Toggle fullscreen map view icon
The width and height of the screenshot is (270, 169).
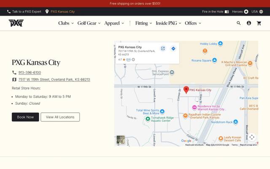pyautogui.click(x=252, y=137)
